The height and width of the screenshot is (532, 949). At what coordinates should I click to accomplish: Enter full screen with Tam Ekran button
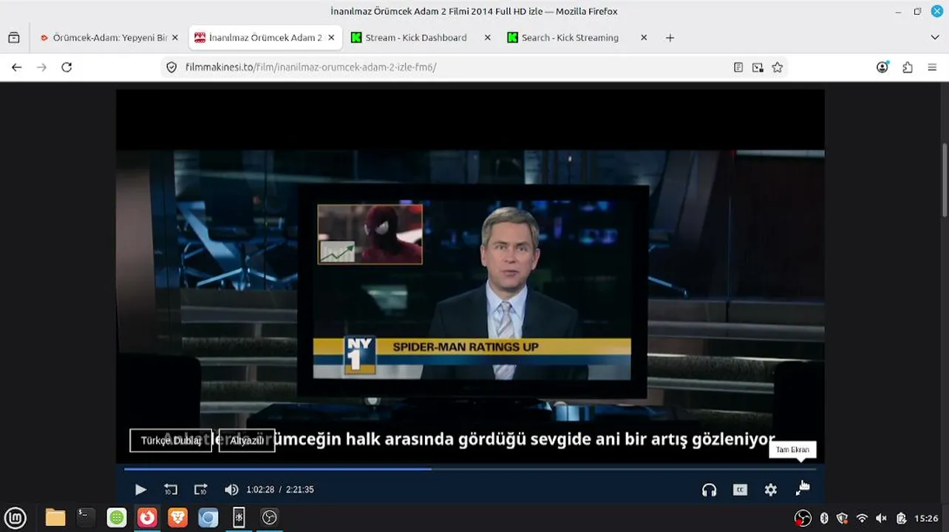(802, 489)
